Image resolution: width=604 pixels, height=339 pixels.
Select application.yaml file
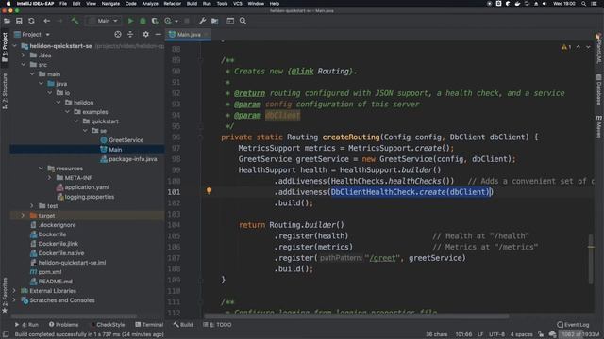[87, 187]
